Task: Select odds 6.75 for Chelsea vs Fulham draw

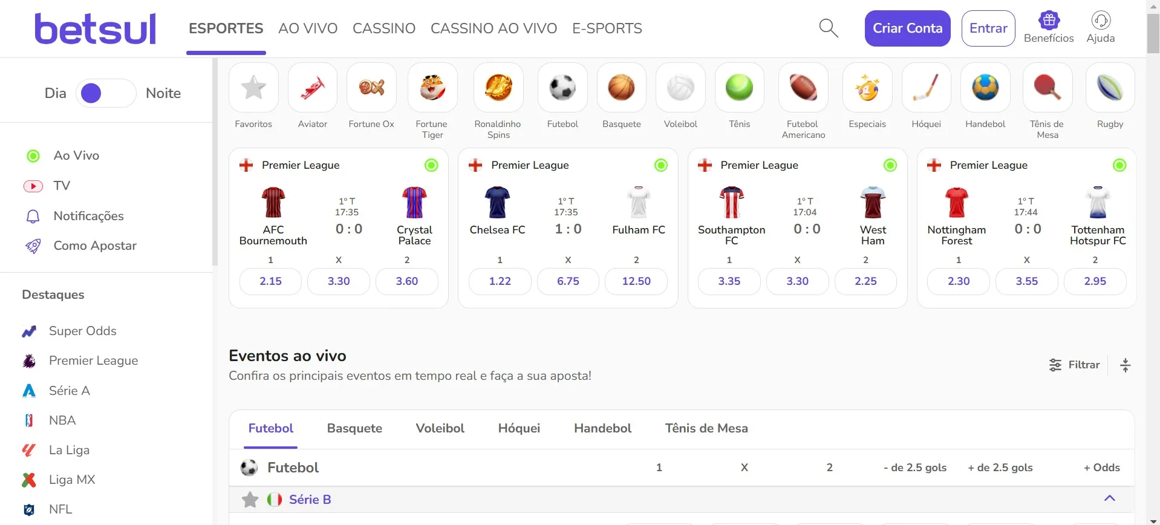Action: tap(567, 281)
